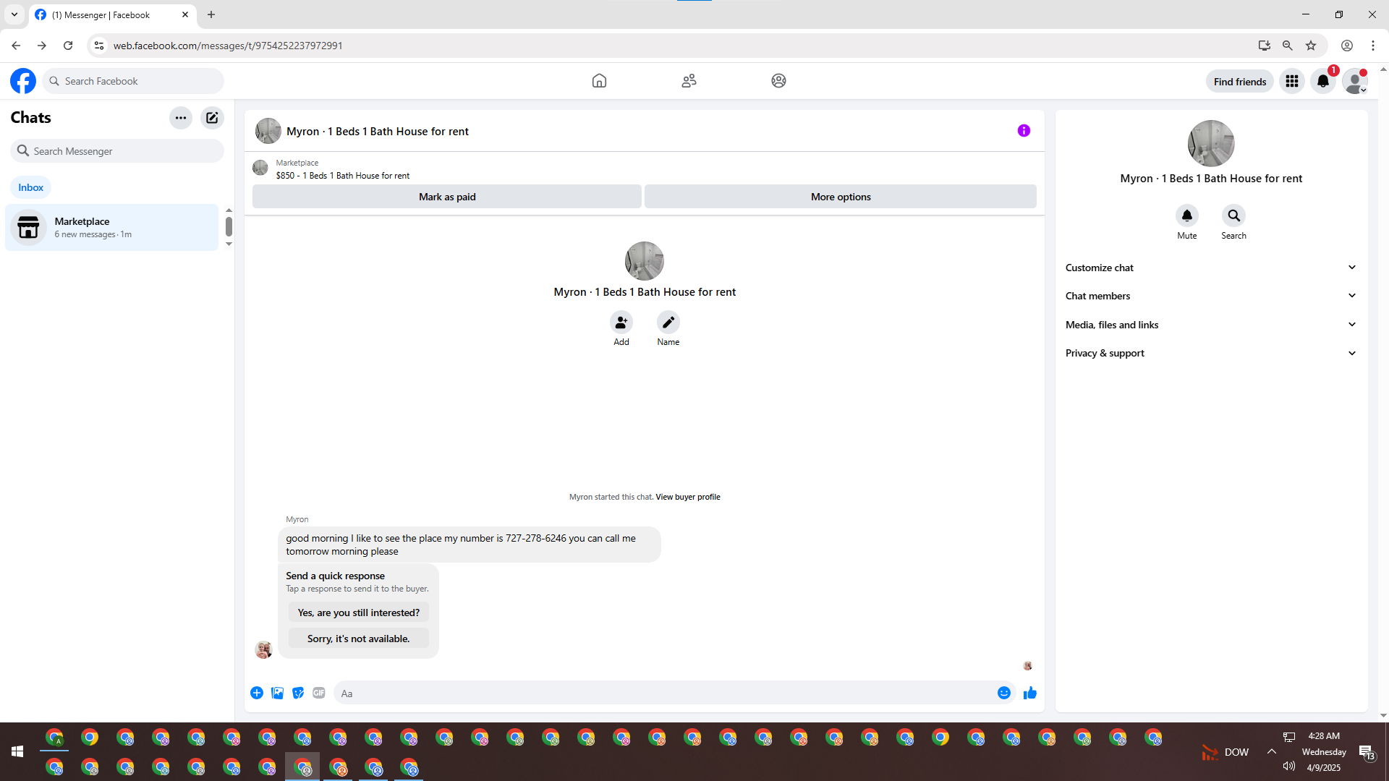Open the taskbar clock and date
The height and width of the screenshot is (781, 1389).
[1324, 752]
